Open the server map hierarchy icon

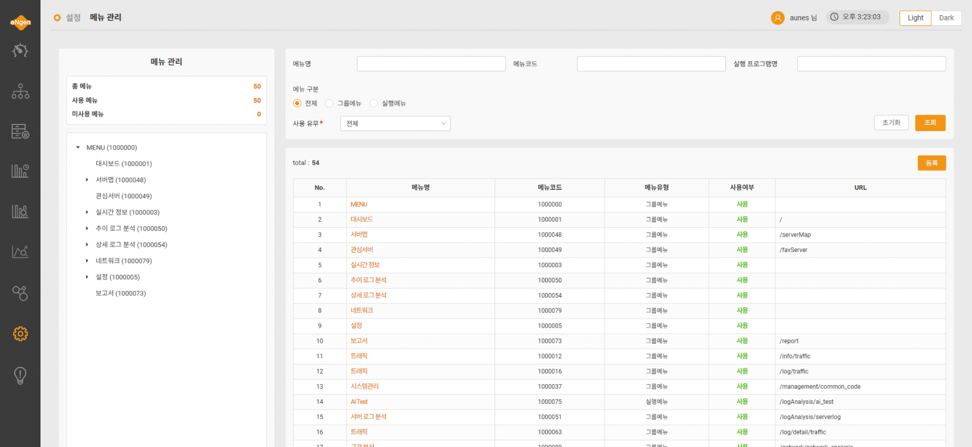[x=20, y=91]
